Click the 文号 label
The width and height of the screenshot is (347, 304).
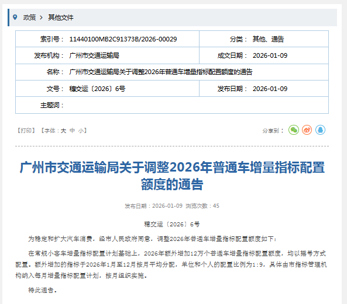(55, 89)
